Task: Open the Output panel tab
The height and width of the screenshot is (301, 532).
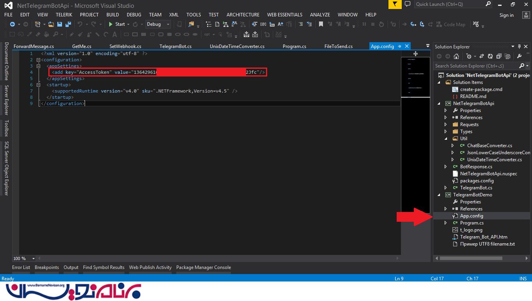Action: pyautogui.click(x=71, y=267)
